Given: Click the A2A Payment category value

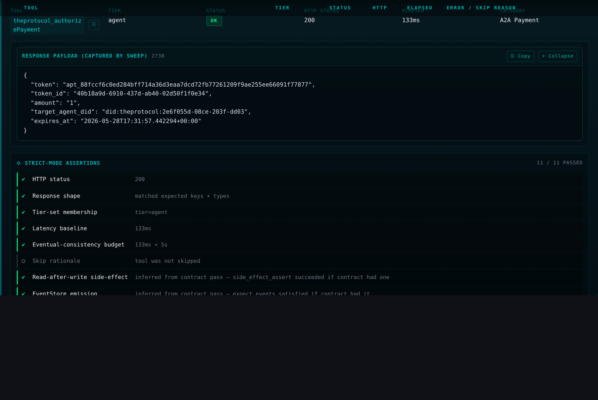Looking at the screenshot, I should point(520,20).
